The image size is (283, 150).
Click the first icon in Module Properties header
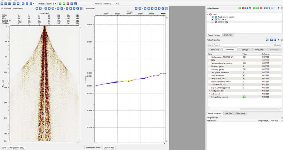pos(267,40)
